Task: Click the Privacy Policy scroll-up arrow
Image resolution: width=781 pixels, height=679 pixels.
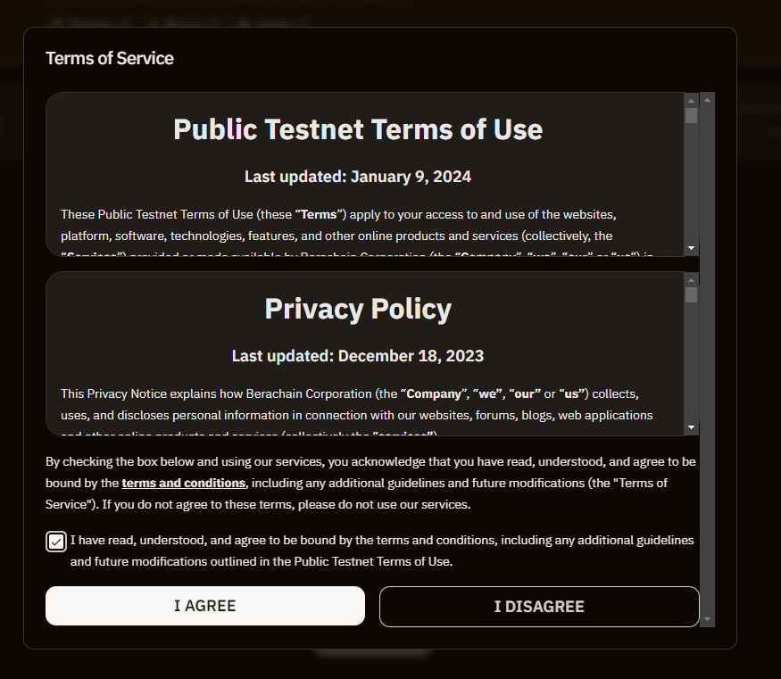Action: [x=691, y=280]
